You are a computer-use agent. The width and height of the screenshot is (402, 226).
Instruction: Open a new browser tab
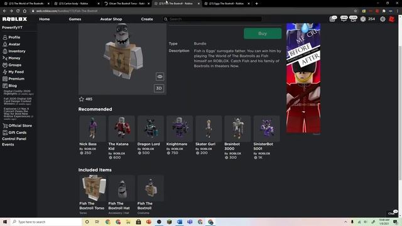257,4
